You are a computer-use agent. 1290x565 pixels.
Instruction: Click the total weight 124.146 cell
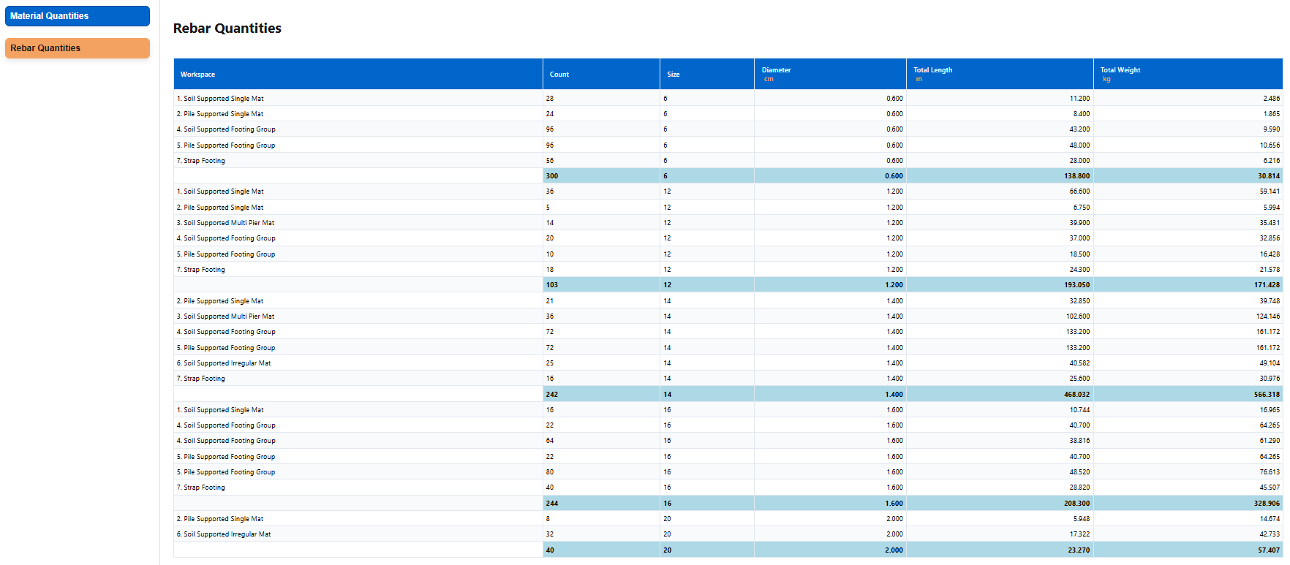(x=1267, y=316)
